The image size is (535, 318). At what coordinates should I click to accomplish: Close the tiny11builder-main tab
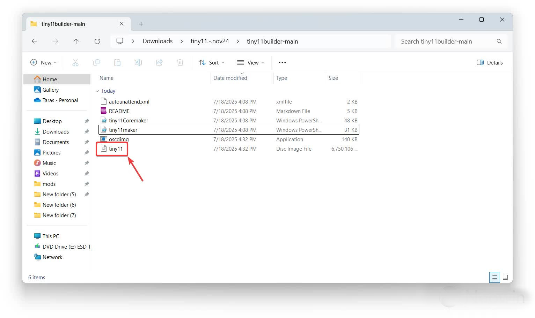(122, 24)
